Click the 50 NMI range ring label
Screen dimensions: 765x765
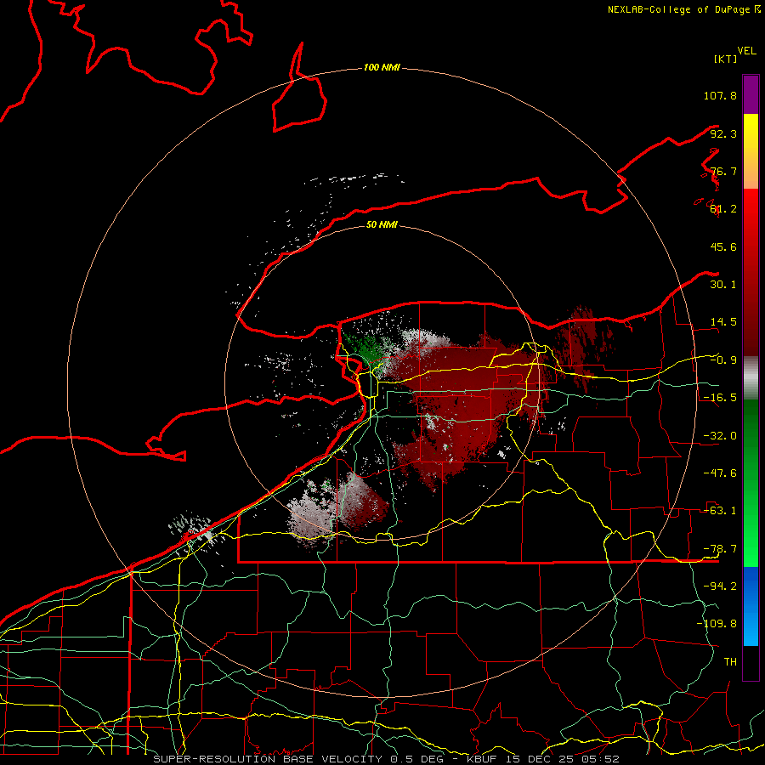[382, 224]
